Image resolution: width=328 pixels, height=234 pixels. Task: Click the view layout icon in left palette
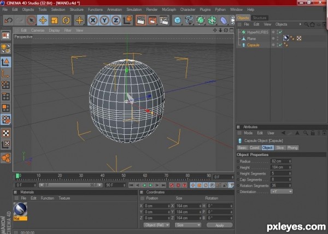pyautogui.click(x=5, y=35)
